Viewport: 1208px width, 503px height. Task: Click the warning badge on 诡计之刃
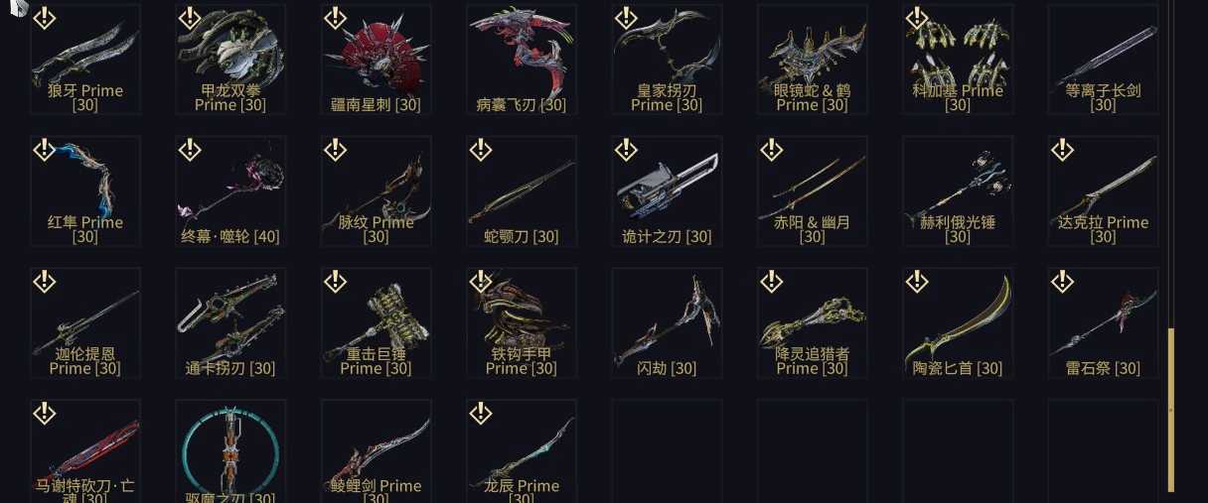coord(625,150)
